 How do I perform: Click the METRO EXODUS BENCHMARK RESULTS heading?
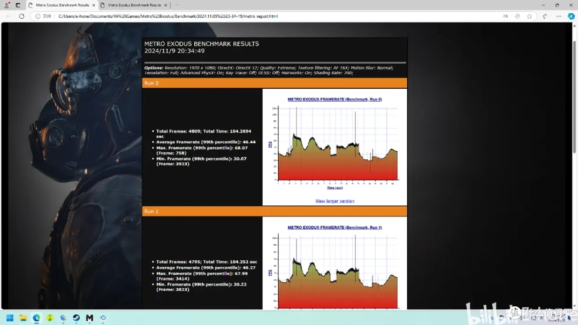point(202,44)
